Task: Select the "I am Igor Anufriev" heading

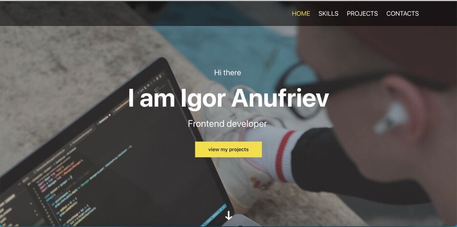Action: click(x=229, y=98)
